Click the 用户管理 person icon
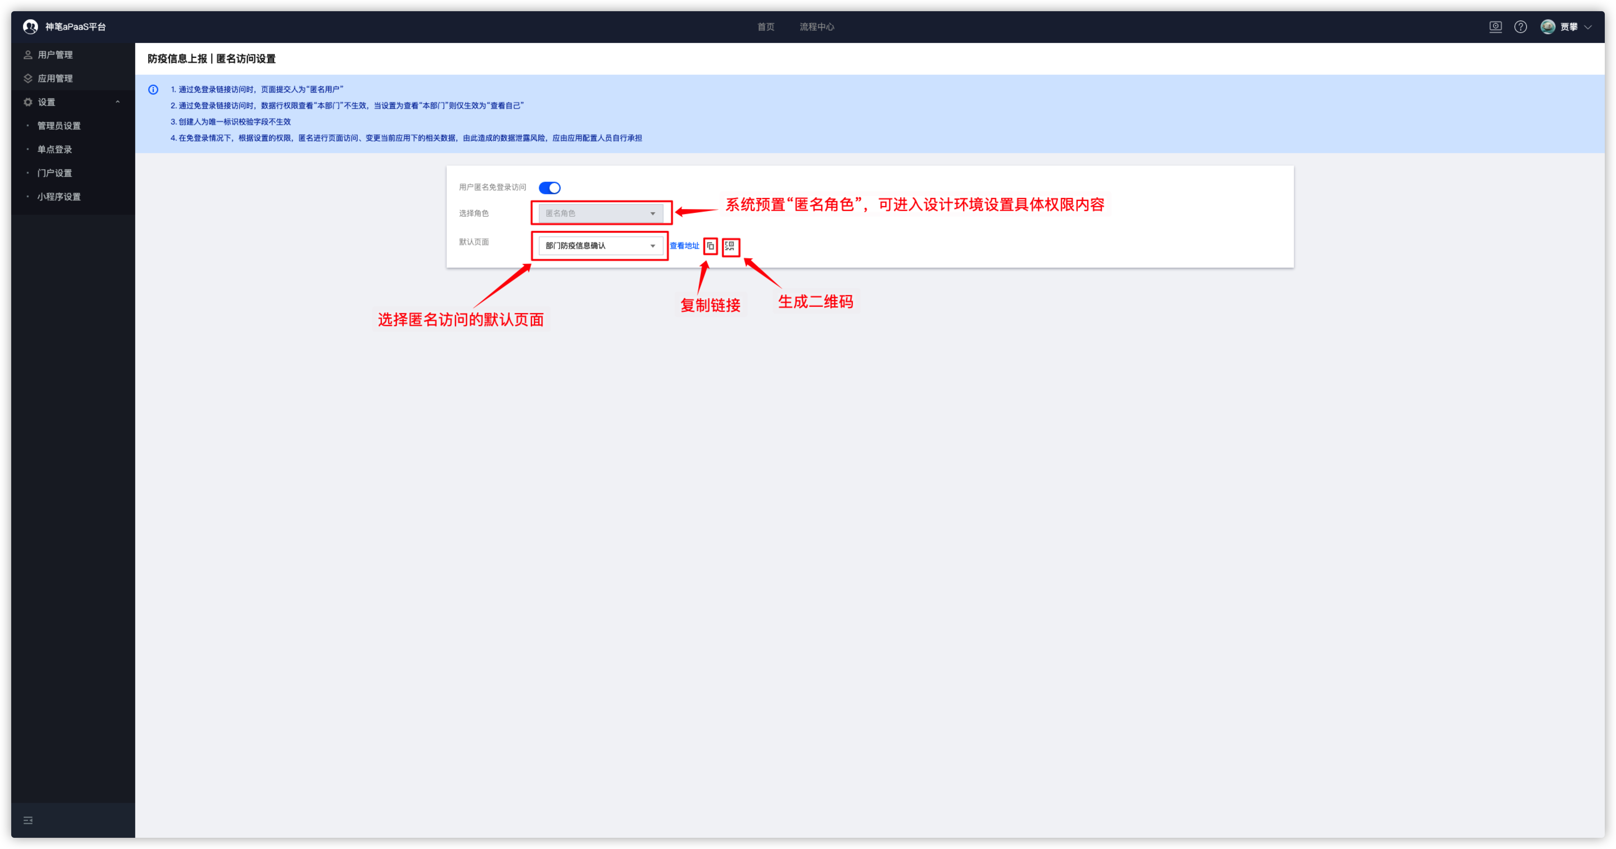The image size is (1616, 849). pos(28,54)
